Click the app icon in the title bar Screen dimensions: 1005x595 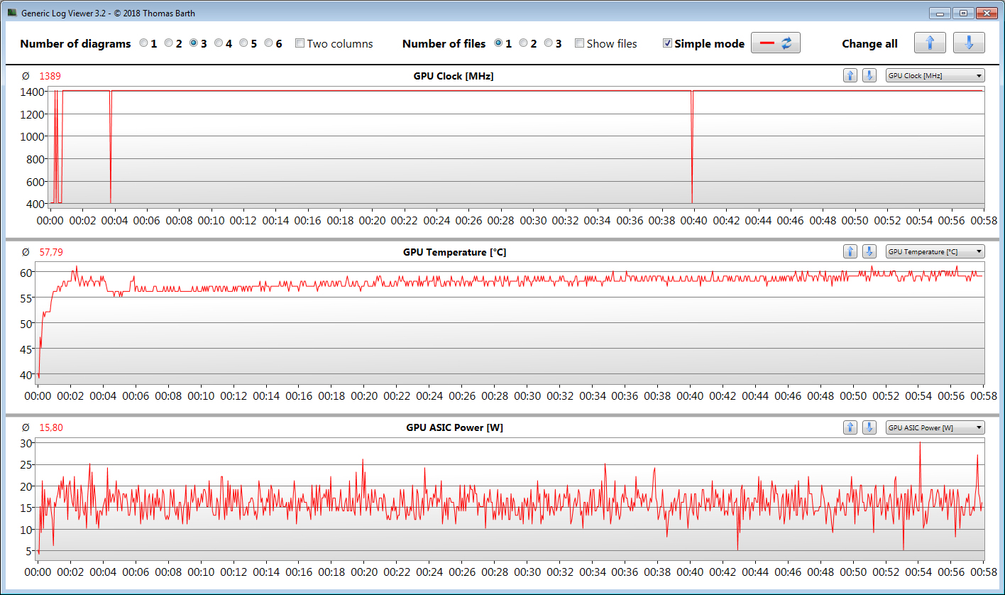pyautogui.click(x=12, y=13)
